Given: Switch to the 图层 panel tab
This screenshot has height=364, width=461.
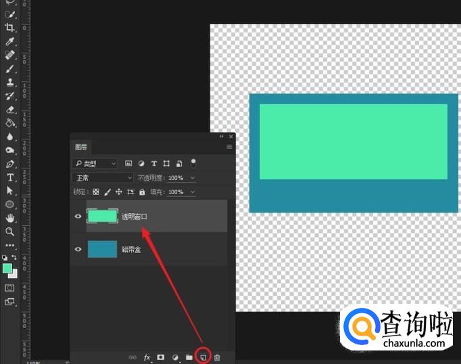Looking at the screenshot, I should [x=81, y=147].
